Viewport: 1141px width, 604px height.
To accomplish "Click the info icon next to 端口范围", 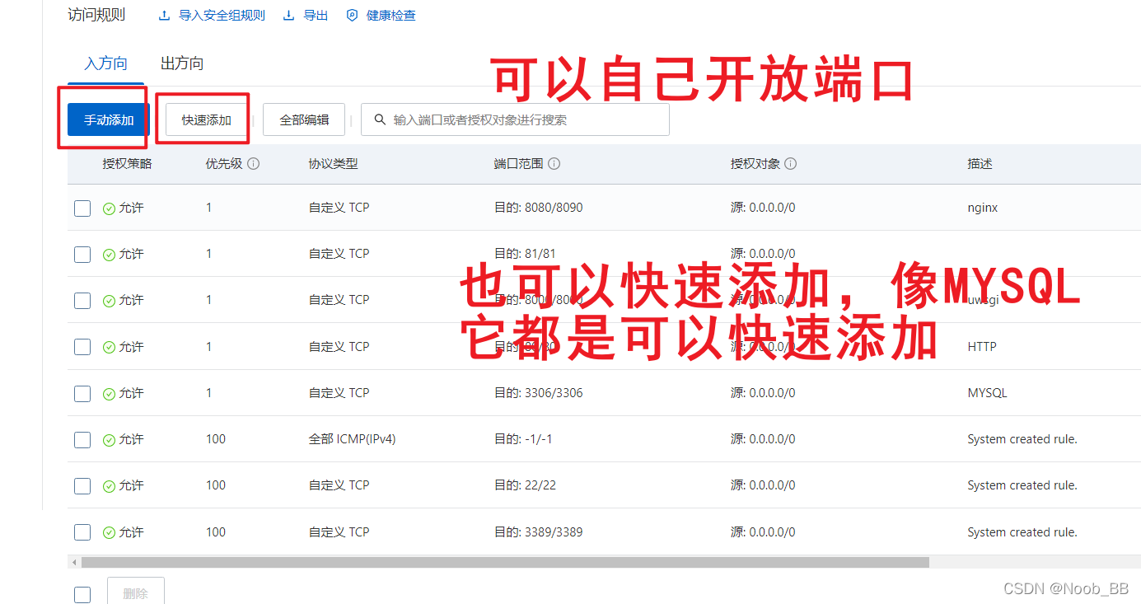I will pyautogui.click(x=554, y=163).
